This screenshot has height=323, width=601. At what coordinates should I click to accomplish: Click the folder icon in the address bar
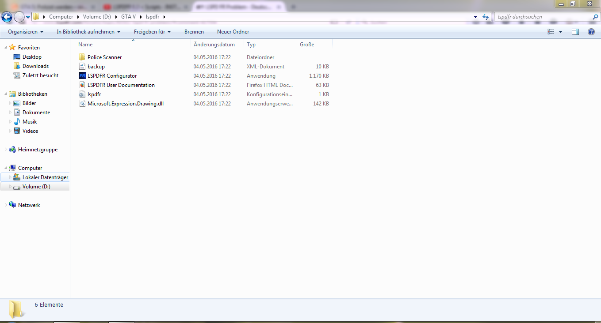click(x=36, y=17)
